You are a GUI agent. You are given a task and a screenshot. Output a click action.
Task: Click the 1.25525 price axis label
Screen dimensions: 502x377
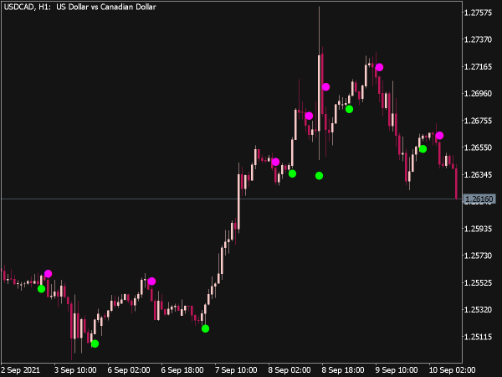tap(478, 283)
